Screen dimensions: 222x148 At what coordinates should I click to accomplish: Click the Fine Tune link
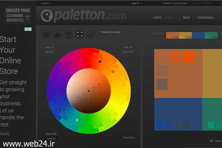[x=129, y=137]
